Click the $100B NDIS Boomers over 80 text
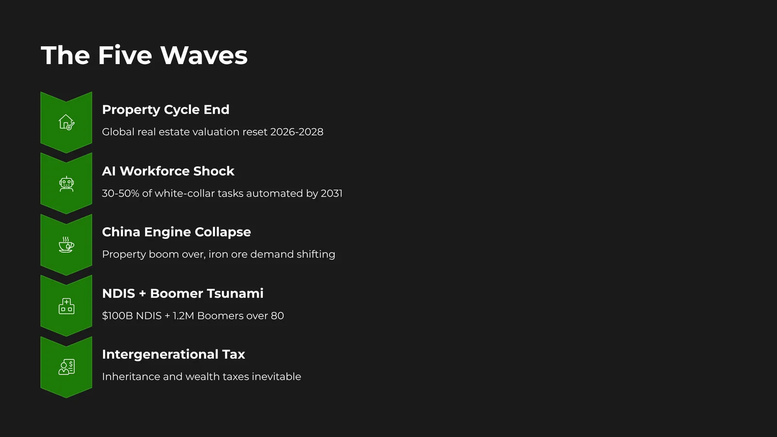Screen dimensions: 777x437 point(193,316)
